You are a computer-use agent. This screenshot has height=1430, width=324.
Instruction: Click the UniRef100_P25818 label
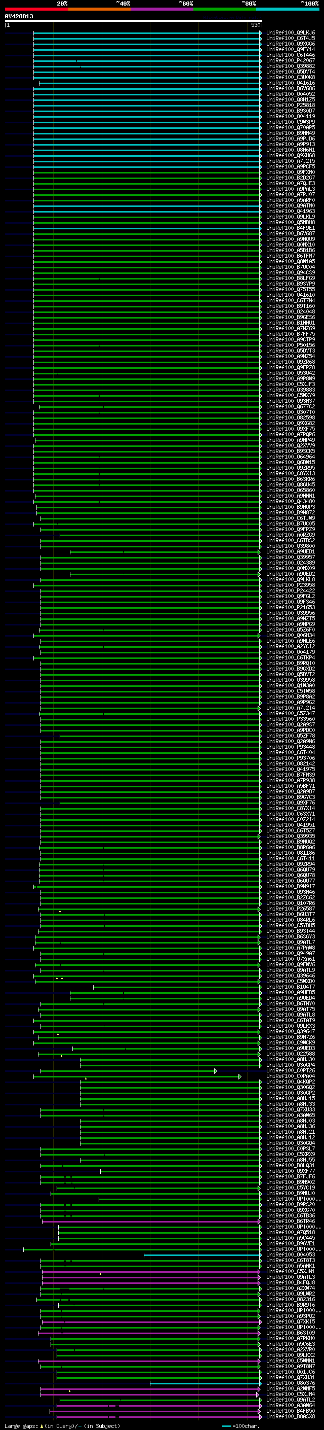[290, 106]
